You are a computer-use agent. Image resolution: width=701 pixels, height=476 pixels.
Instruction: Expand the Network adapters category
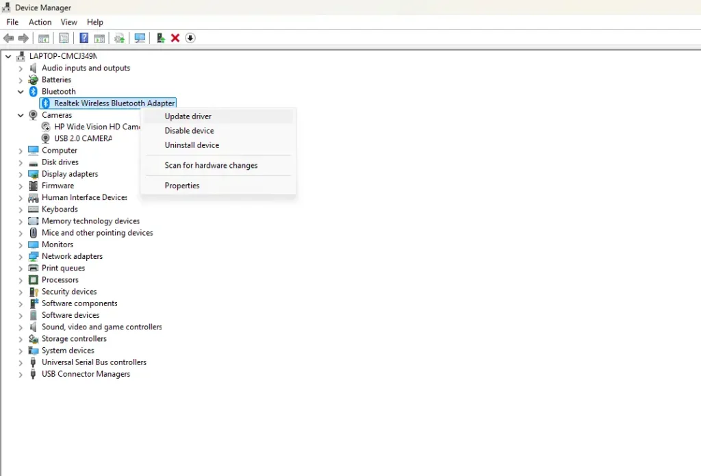21,257
